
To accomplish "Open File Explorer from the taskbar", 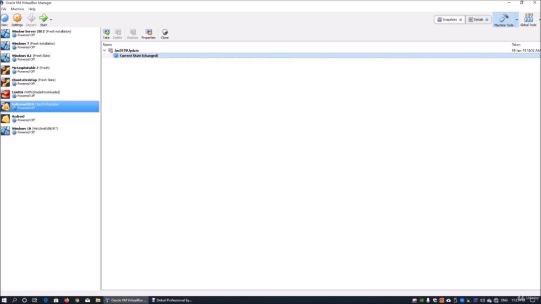I will click(98, 300).
